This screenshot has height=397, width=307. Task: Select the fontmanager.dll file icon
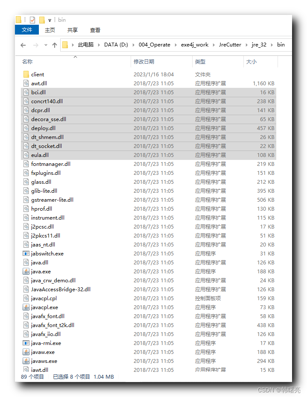[26, 164]
